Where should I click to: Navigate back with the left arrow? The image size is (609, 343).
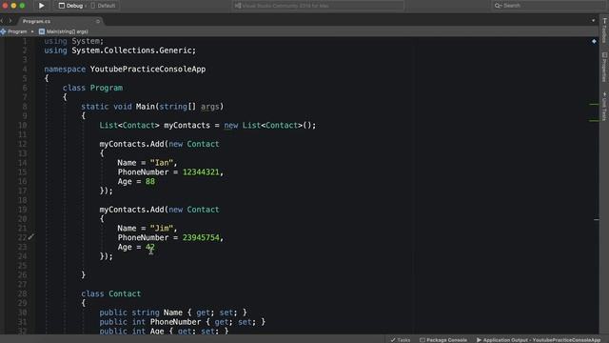[x=2, y=21]
